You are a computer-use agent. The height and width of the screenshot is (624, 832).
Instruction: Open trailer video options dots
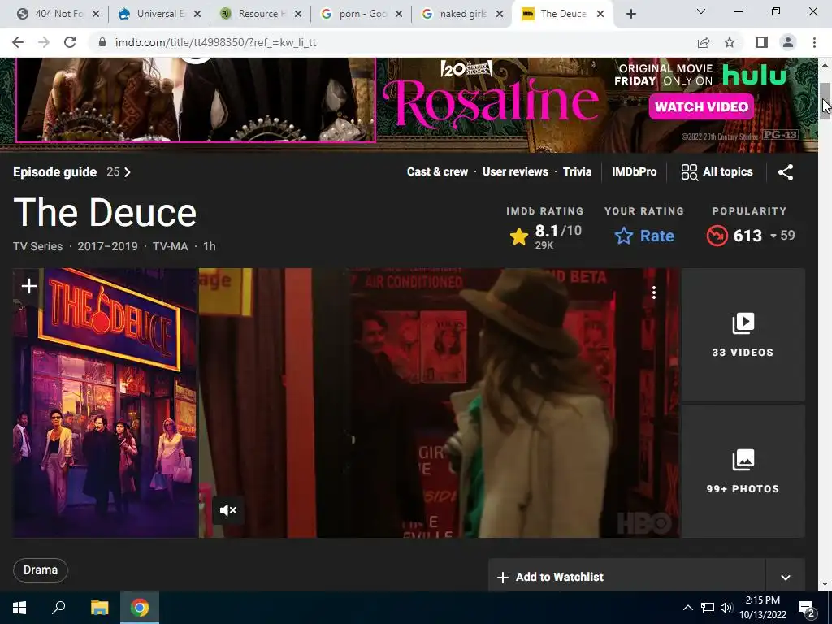pyautogui.click(x=654, y=292)
